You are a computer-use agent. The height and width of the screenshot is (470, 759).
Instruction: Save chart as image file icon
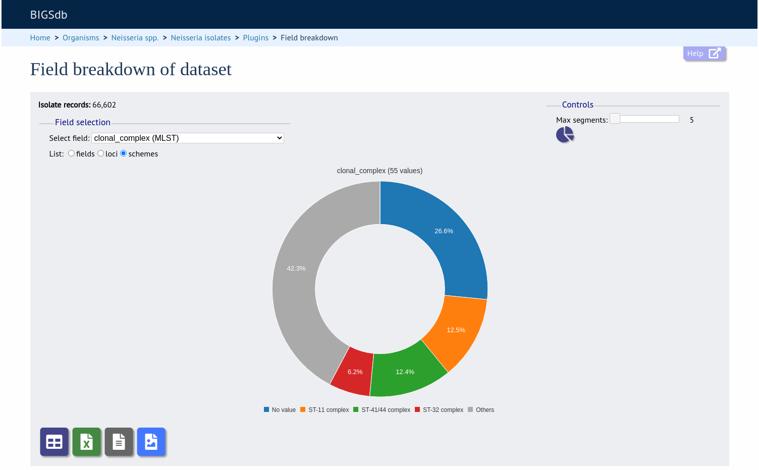[151, 442]
